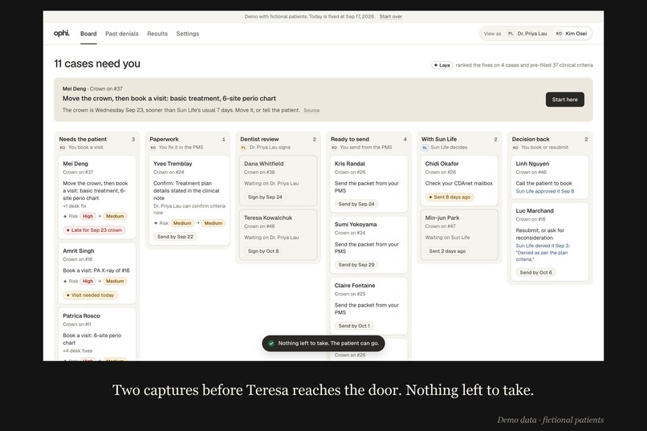The image size is (647, 431).
Task: Go to Settings tab
Action: point(187,34)
